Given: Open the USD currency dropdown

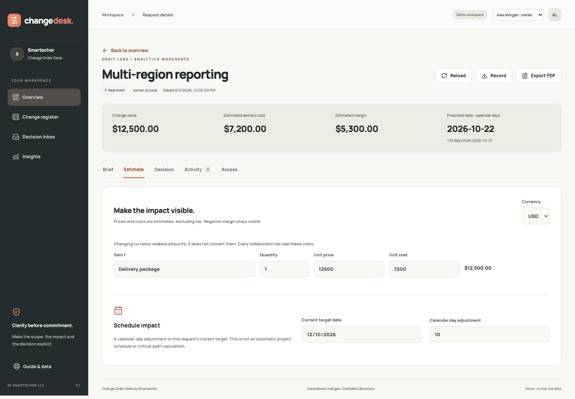Looking at the screenshot, I should pyautogui.click(x=535, y=216).
